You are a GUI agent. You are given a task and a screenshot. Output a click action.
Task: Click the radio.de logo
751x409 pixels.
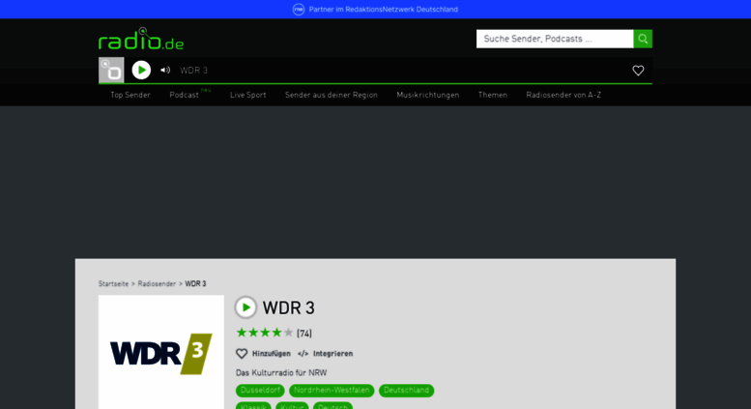[141, 39]
